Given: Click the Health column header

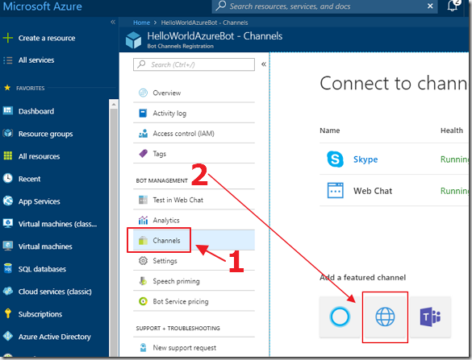Looking at the screenshot, I should click(452, 130).
